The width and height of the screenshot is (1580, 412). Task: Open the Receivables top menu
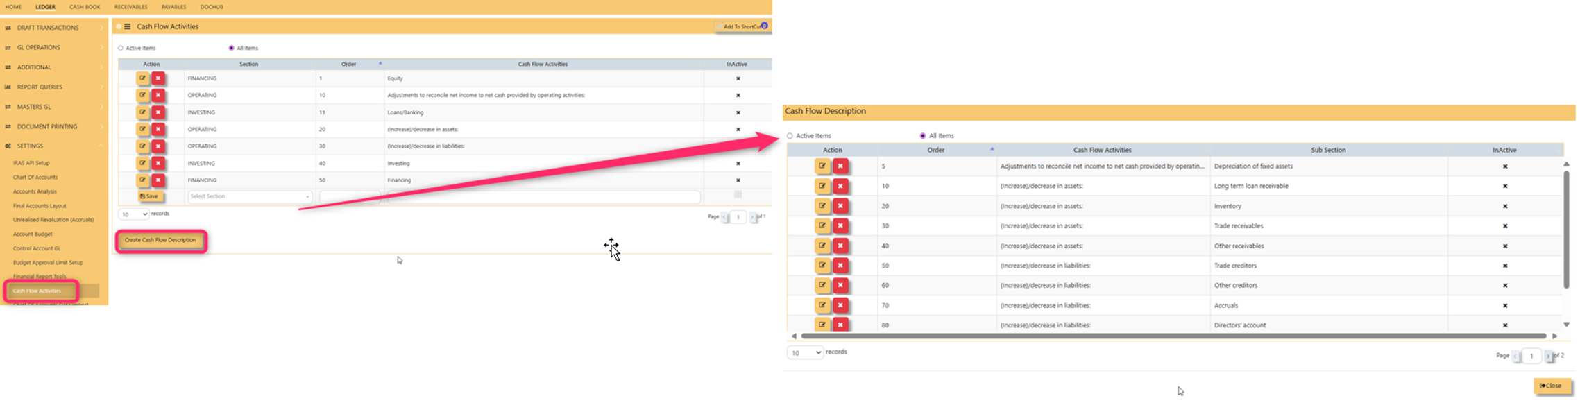coord(130,7)
